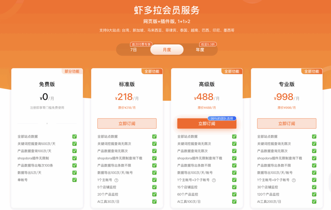Image resolution: width=331 pixels, height=210 pixels.
Task: Click green check next to 120个产品监控
Action: point(314,194)
